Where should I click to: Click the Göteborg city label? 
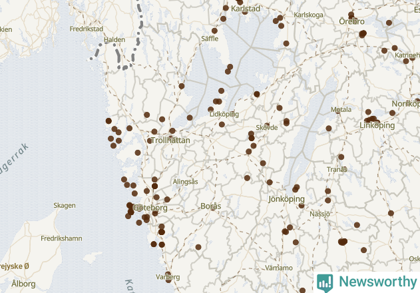(x=150, y=208)
